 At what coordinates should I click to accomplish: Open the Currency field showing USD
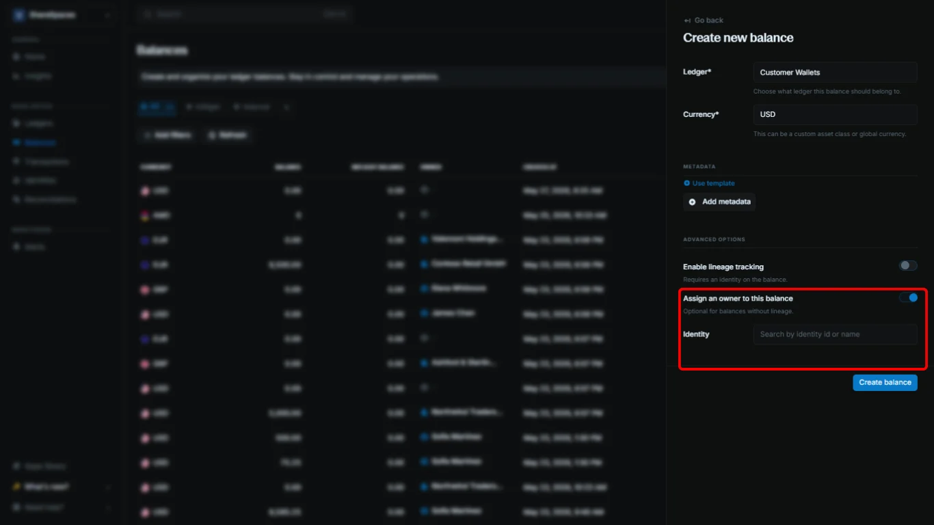tap(835, 115)
